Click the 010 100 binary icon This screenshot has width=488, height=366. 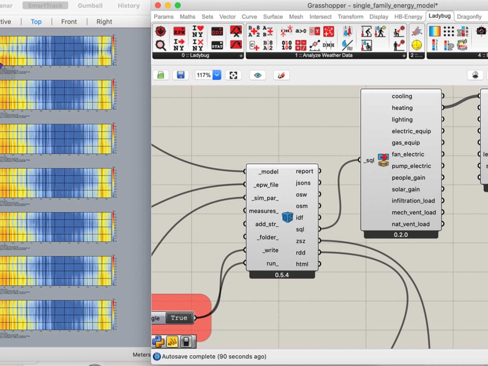click(287, 45)
